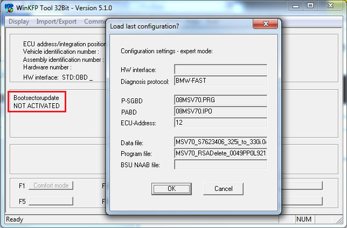Click the empty HW interface field
This screenshot has height=228, width=347.
pyautogui.click(x=220, y=69)
